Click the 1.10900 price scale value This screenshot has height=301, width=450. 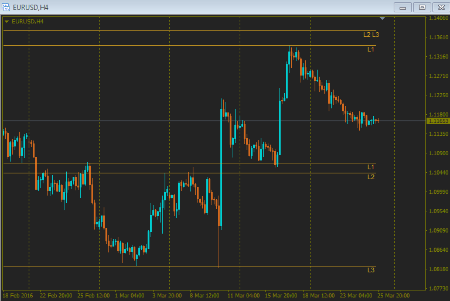click(438, 153)
